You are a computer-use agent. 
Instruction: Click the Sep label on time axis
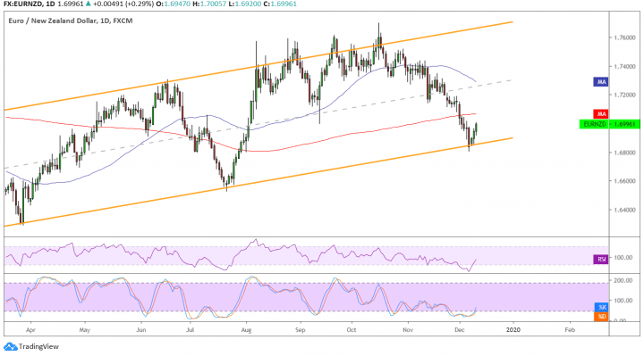click(x=301, y=330)
